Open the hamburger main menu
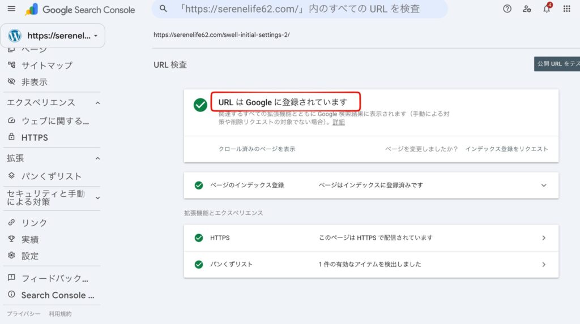The width and height of the screenshot is (580, 324). (x=11, y=8)
